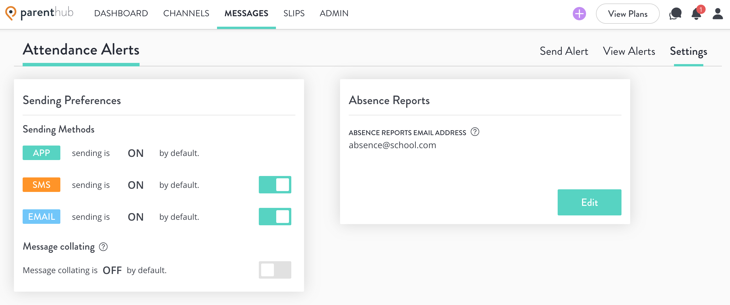Toggle SMS sending default off

tap(275, 185)
